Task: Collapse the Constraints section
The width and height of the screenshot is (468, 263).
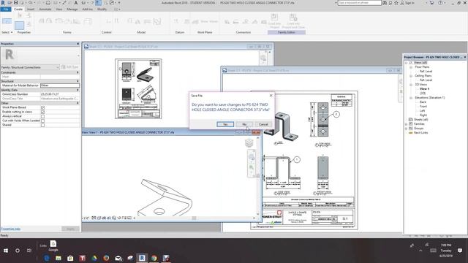Action: (x=78, y=72)
